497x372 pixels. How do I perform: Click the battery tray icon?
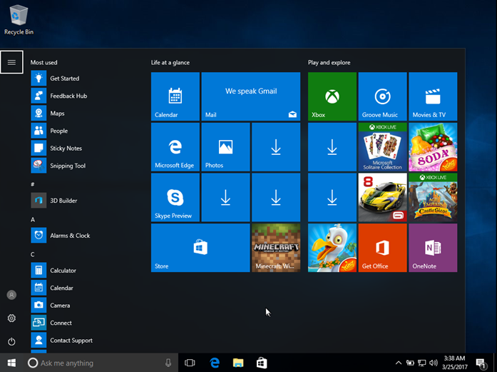[x=410, y=363]
